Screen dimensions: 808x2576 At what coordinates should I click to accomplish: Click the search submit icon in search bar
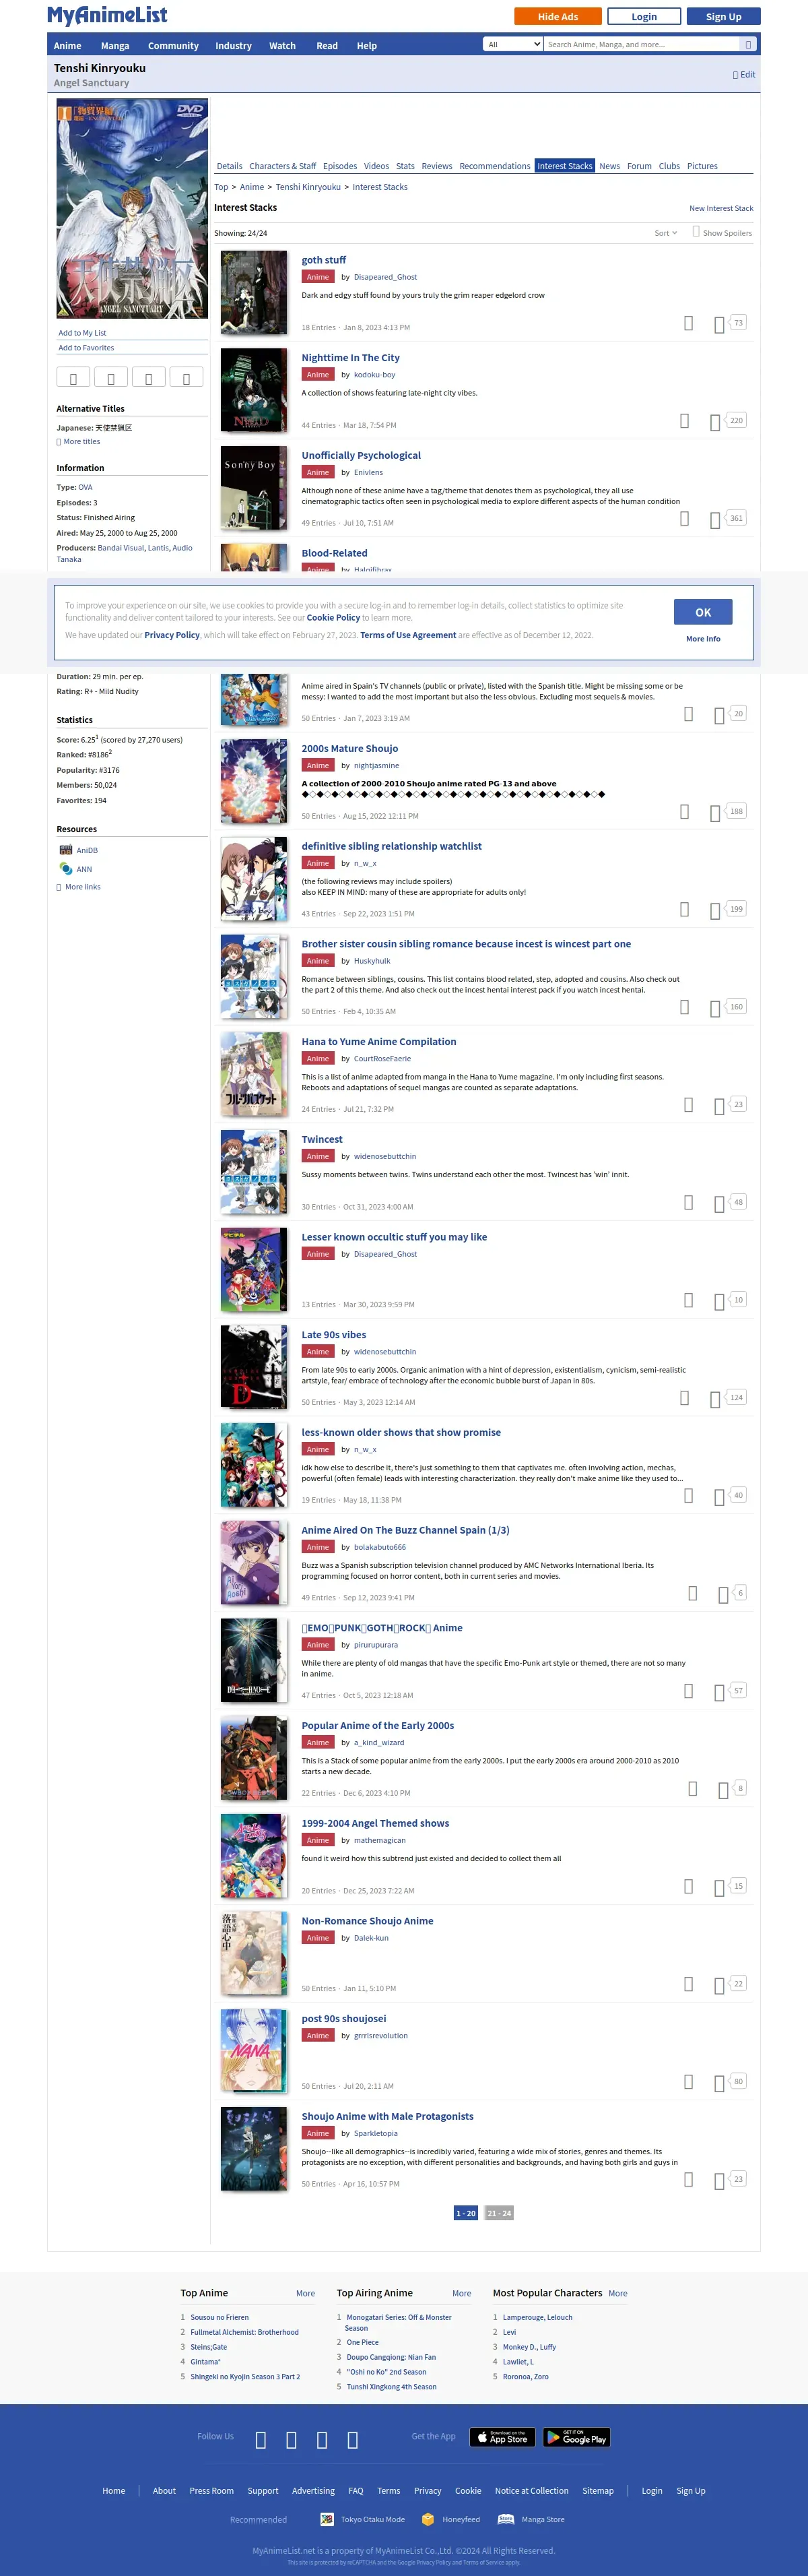[748, 44]
